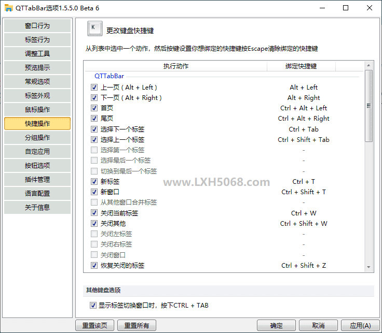Screen dimensions: 382x333
Task: Select the Ctrl + Alt + Right cell
Action: click(x=304, y=119)
